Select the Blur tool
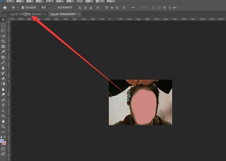 pyautogui.click(x=3, y=89)
